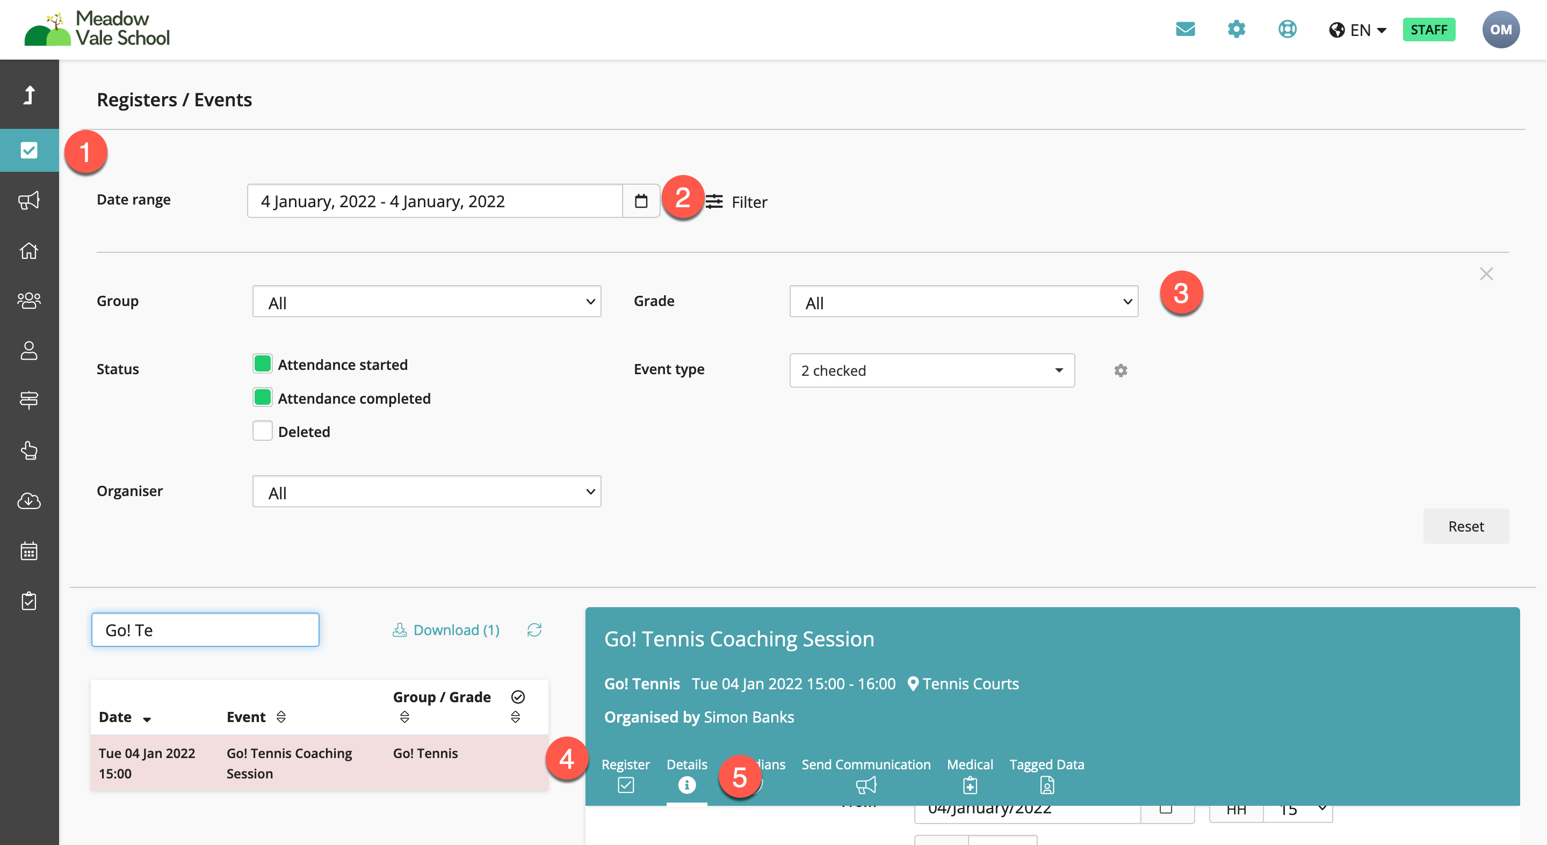Screen dimensions: 1547x845
Task: Click the life-ring help icon in the header
Action: [1287, 30]
